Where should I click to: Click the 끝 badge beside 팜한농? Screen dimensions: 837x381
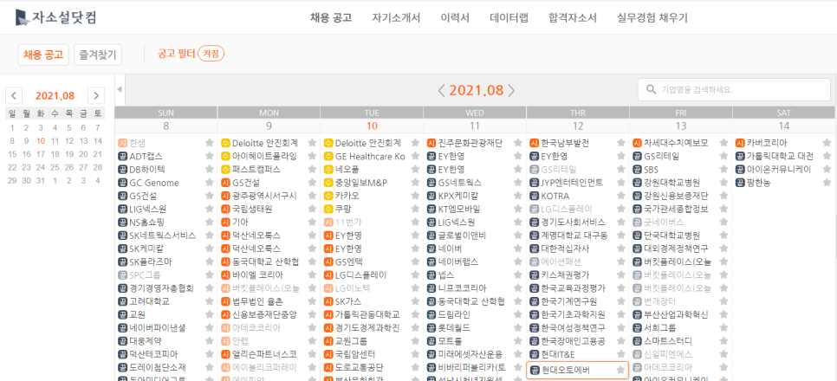tap(740, 183)
